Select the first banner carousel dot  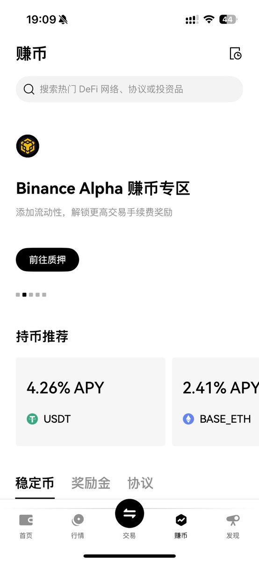pos(18,295)
